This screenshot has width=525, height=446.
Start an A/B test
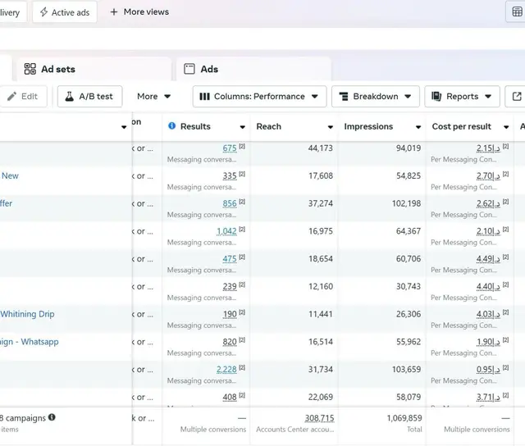[x=89, y=97]
